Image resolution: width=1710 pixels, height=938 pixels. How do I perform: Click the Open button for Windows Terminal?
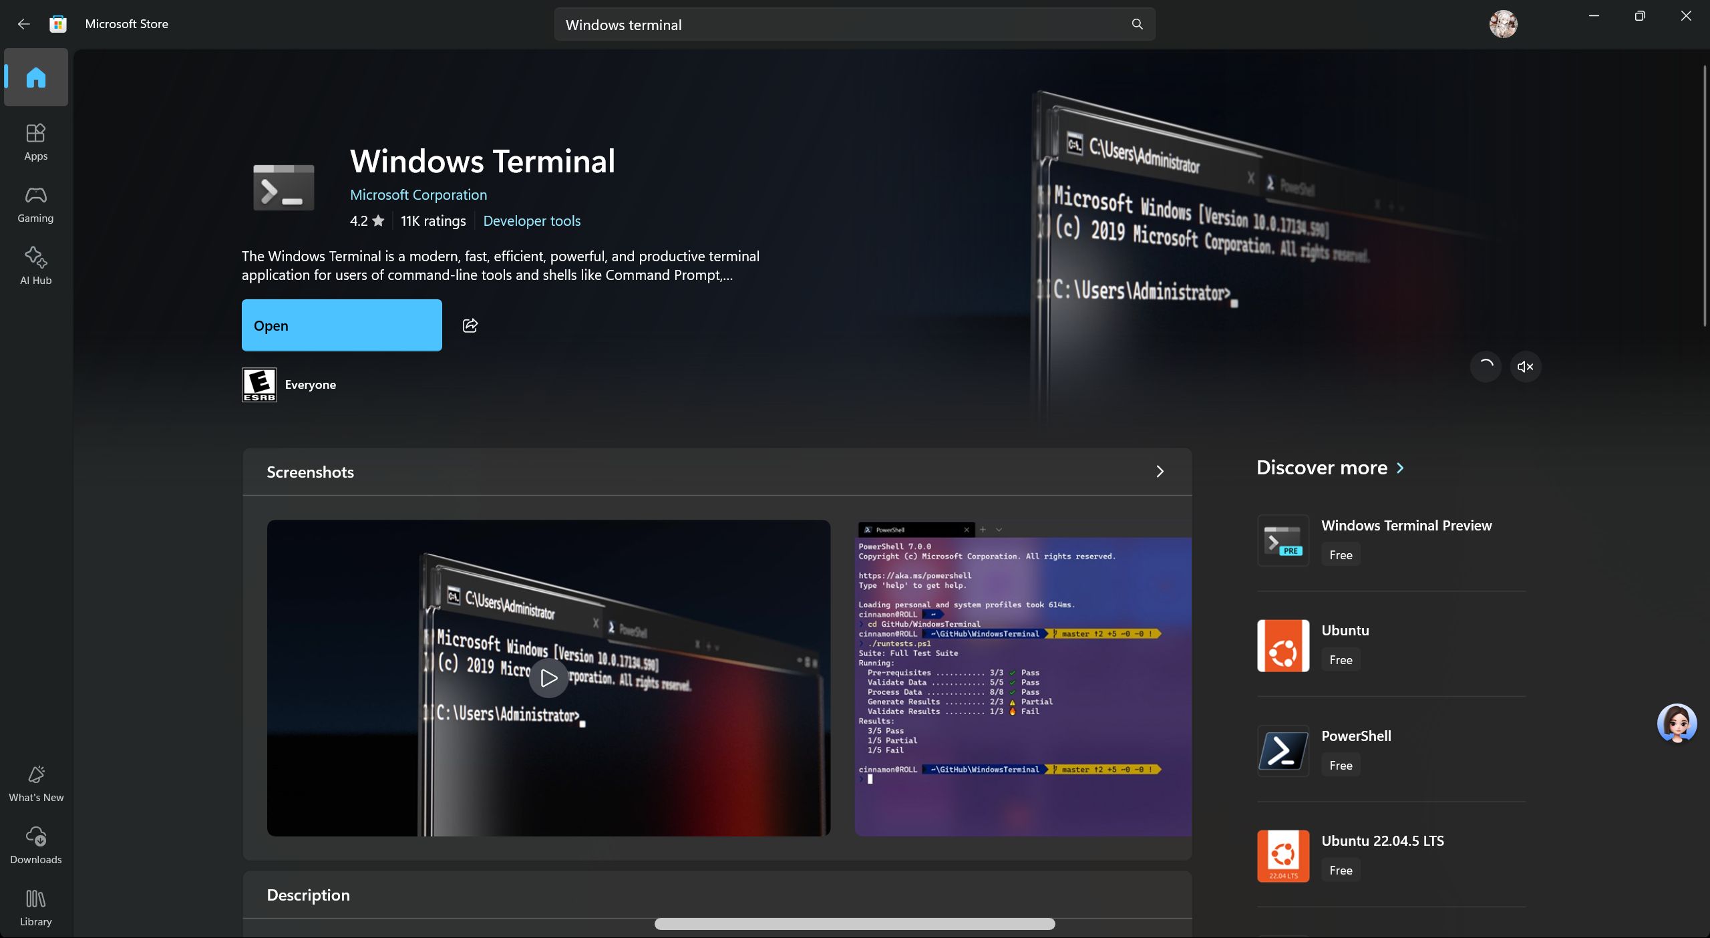pos(341,325)
